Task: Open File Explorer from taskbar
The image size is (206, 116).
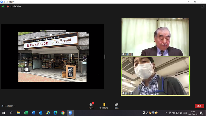Action: click(18, 113)
